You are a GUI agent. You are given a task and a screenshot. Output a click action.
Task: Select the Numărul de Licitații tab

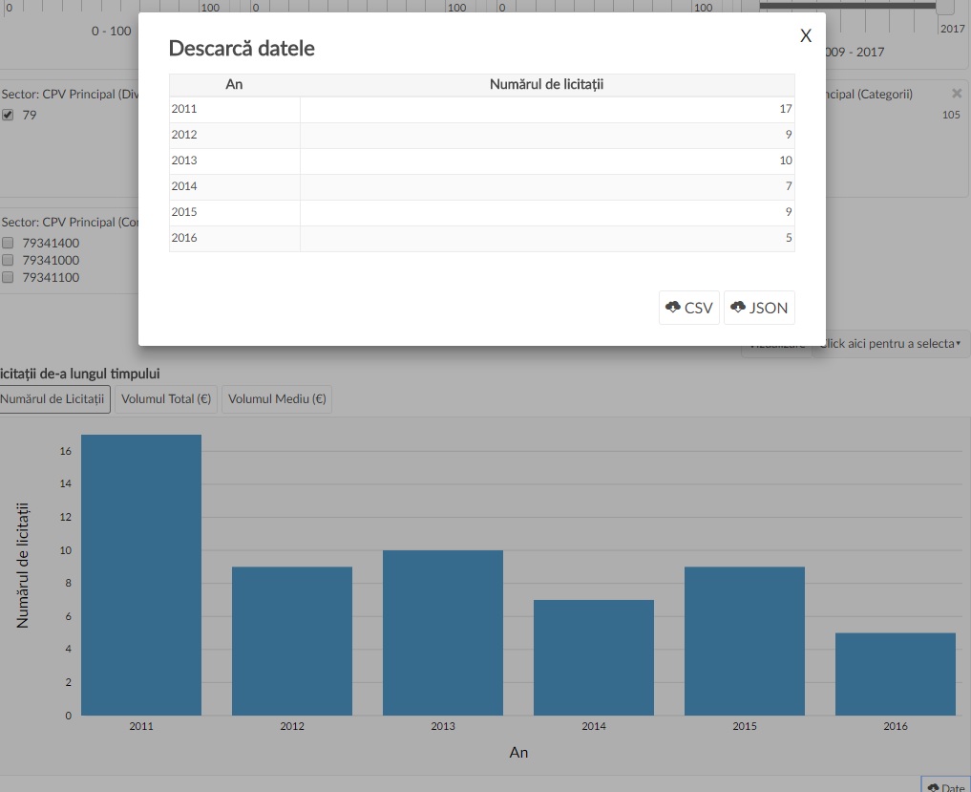53,399
